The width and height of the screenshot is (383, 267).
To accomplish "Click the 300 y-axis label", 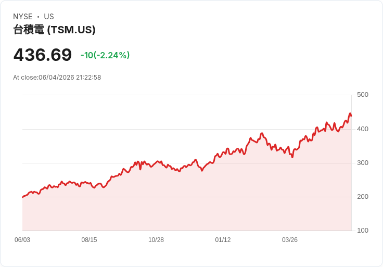I will [x=363, y=163].
